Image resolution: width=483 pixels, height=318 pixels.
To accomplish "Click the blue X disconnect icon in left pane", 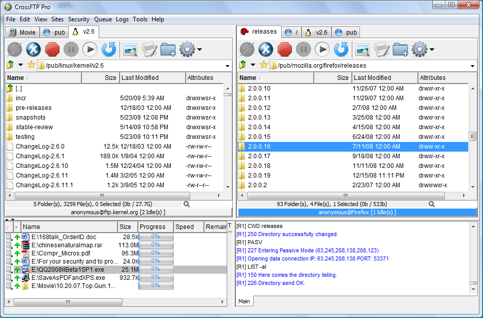I will tap(33, 49).
